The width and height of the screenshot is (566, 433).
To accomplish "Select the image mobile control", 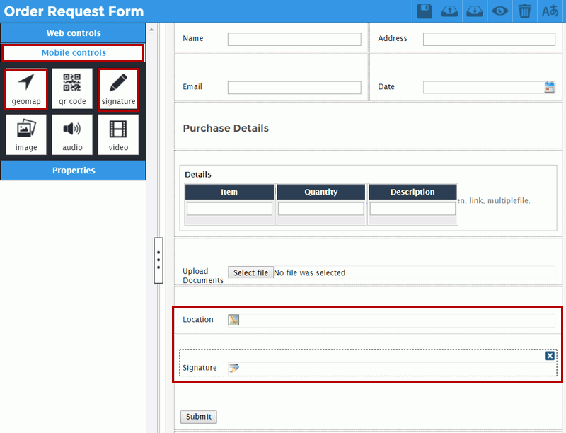I will [26, 135].
